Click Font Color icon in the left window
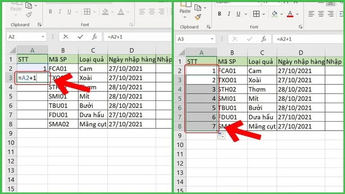The height and width of the screenshot is (194, 345). (x=121, y=12)
